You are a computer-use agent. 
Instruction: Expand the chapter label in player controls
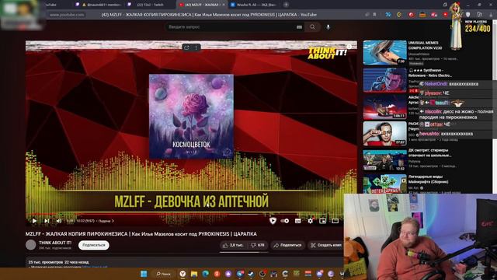(x=106, y=221)
